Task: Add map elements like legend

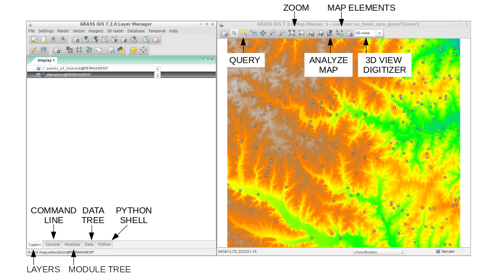Action: 339,33
